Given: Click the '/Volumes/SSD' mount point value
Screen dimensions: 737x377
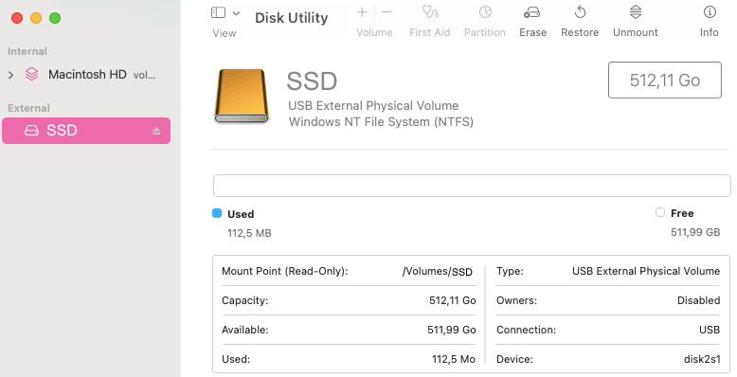Looking at the screenshot, I should click(x=438, y=272).
